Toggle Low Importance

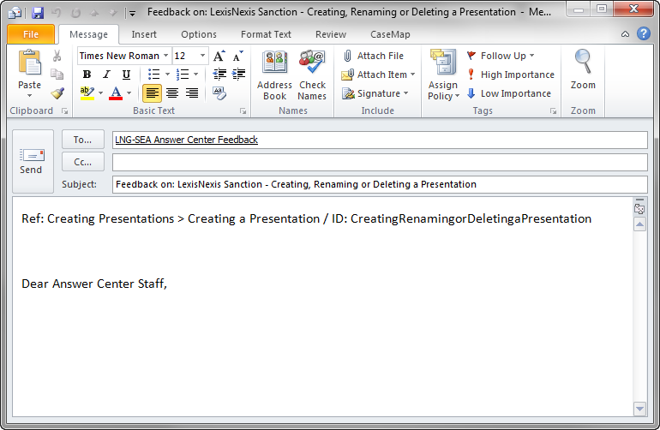509,93
